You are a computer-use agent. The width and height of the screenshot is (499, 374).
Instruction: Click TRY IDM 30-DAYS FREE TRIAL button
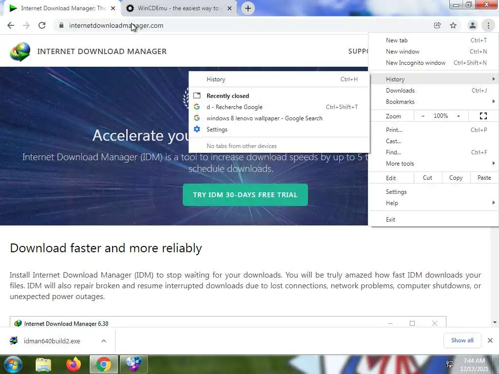(245, 195)
